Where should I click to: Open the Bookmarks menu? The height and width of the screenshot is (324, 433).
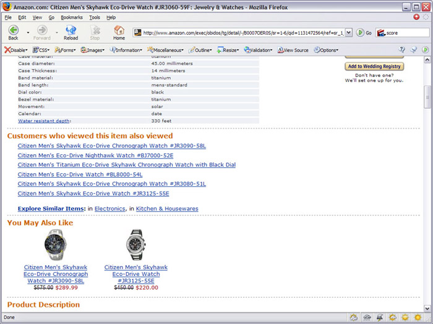point(72,17)
